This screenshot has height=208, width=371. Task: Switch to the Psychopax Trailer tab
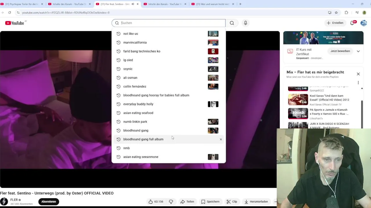[22, 4]
